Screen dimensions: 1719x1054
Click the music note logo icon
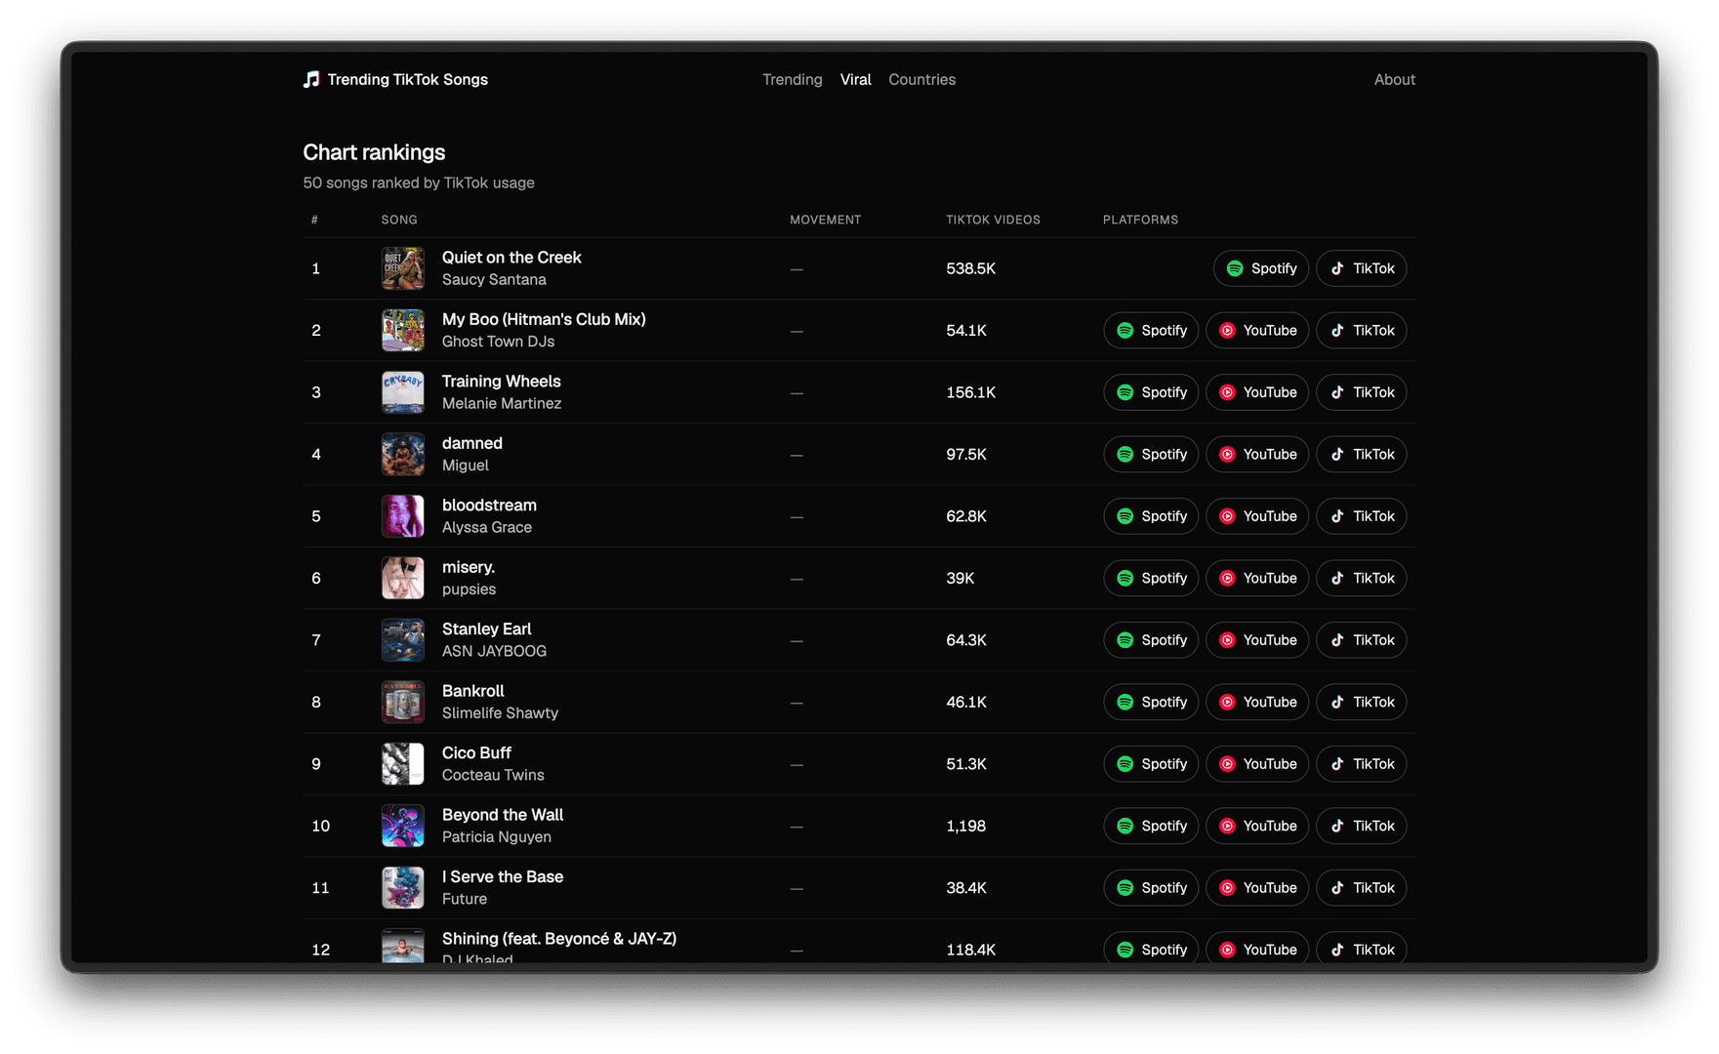(311, 79)
